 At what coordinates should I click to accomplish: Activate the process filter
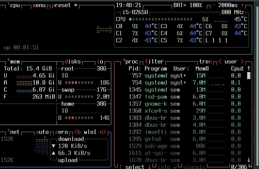click(x=154, y=61)
